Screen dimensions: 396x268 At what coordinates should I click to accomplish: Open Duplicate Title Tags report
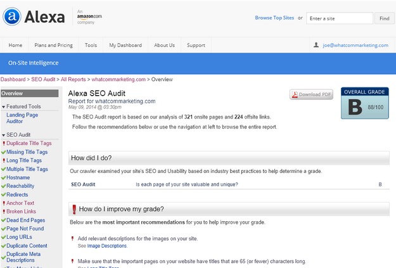click(29, 143)
